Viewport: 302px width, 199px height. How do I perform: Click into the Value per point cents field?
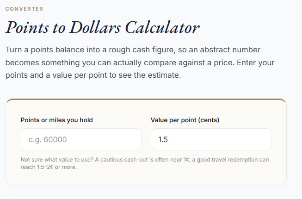click(x=211, y=139)
